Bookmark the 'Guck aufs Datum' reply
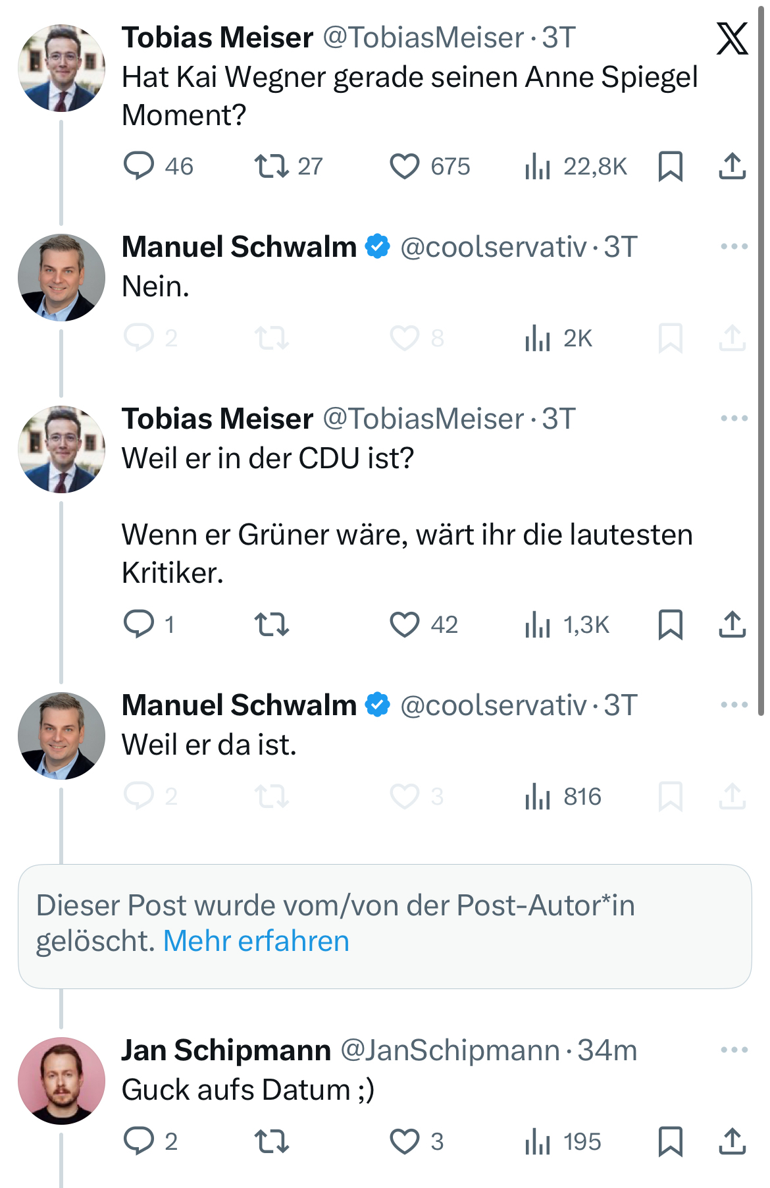770x1188 pixels. click(x=670, y=1141)
